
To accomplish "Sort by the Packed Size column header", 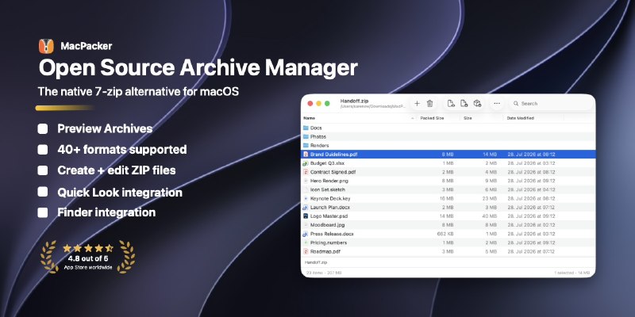I will point(432,118).
